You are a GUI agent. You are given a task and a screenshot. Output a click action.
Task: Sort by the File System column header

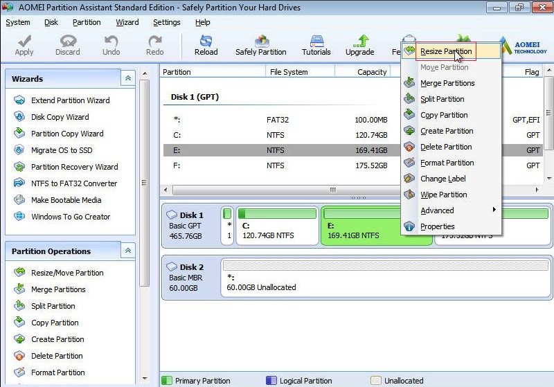300,72
